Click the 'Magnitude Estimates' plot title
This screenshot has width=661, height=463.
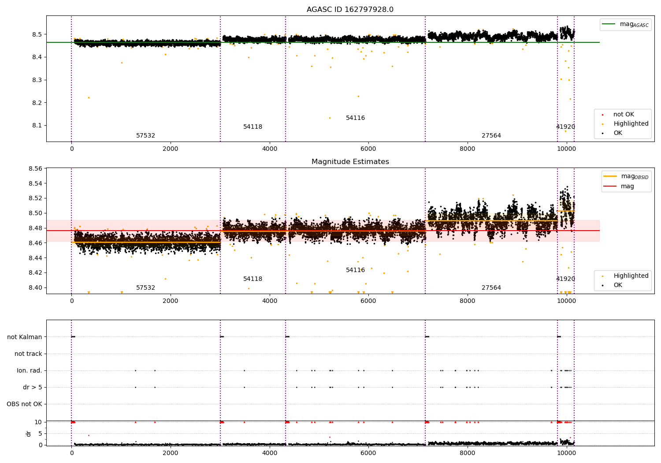[350, 162]
